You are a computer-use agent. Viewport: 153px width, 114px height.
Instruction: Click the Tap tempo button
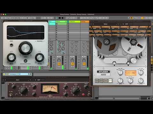pos(8,18)
